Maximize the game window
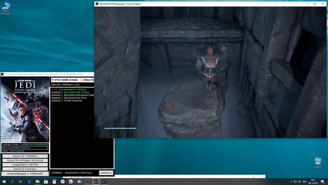This screenshot has width=328, height=185. click(x=315, y=4)
